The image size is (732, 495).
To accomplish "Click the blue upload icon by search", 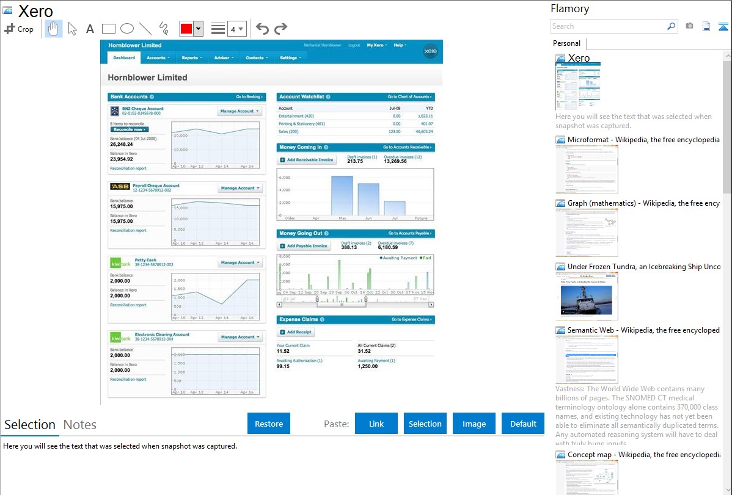I will [x=723, y=27].
